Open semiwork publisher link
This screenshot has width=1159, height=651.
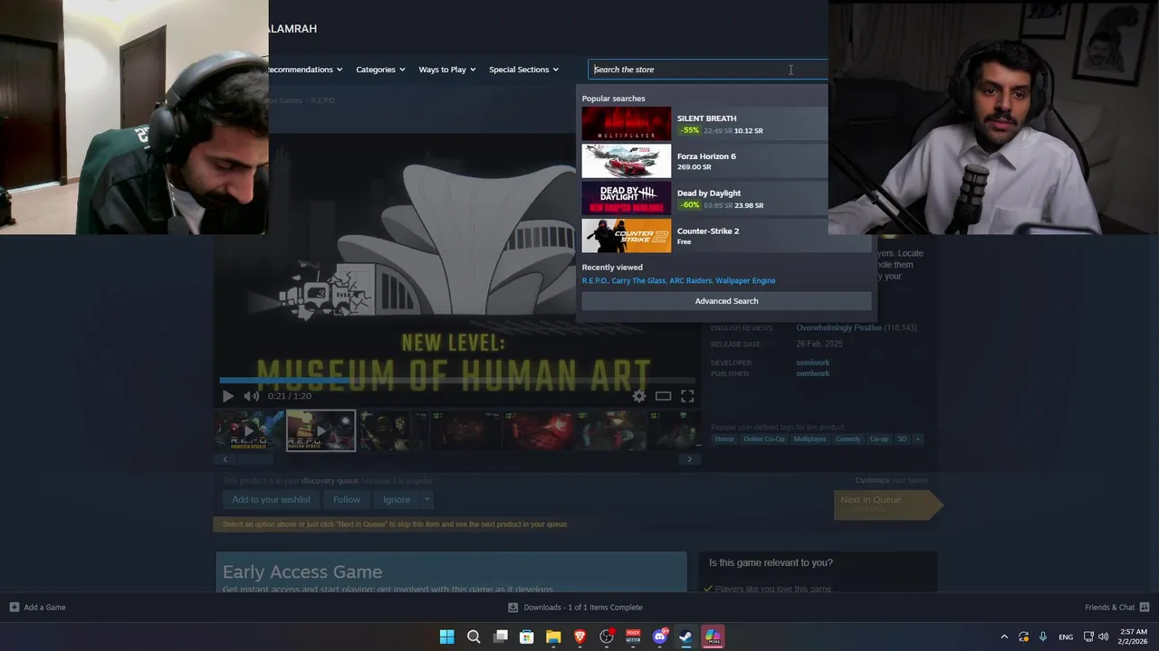(812, 373)
